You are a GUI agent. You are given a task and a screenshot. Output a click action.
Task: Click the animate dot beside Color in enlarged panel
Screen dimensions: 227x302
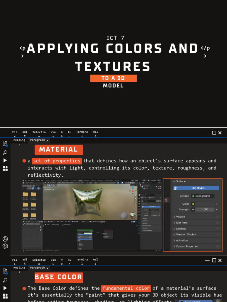tap(217, 204)
